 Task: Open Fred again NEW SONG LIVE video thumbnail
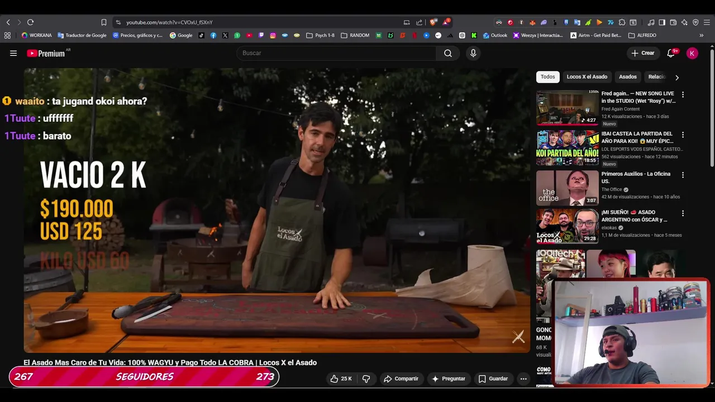(x=567, y=108)
